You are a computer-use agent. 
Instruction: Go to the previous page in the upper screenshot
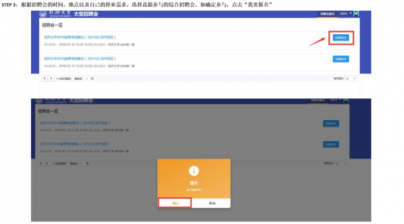point(45,78)
